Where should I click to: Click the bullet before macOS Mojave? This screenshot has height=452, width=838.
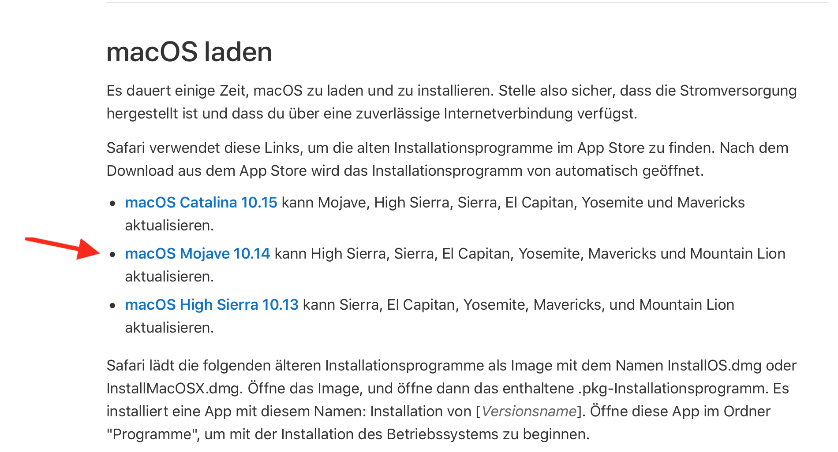[113, 255]
